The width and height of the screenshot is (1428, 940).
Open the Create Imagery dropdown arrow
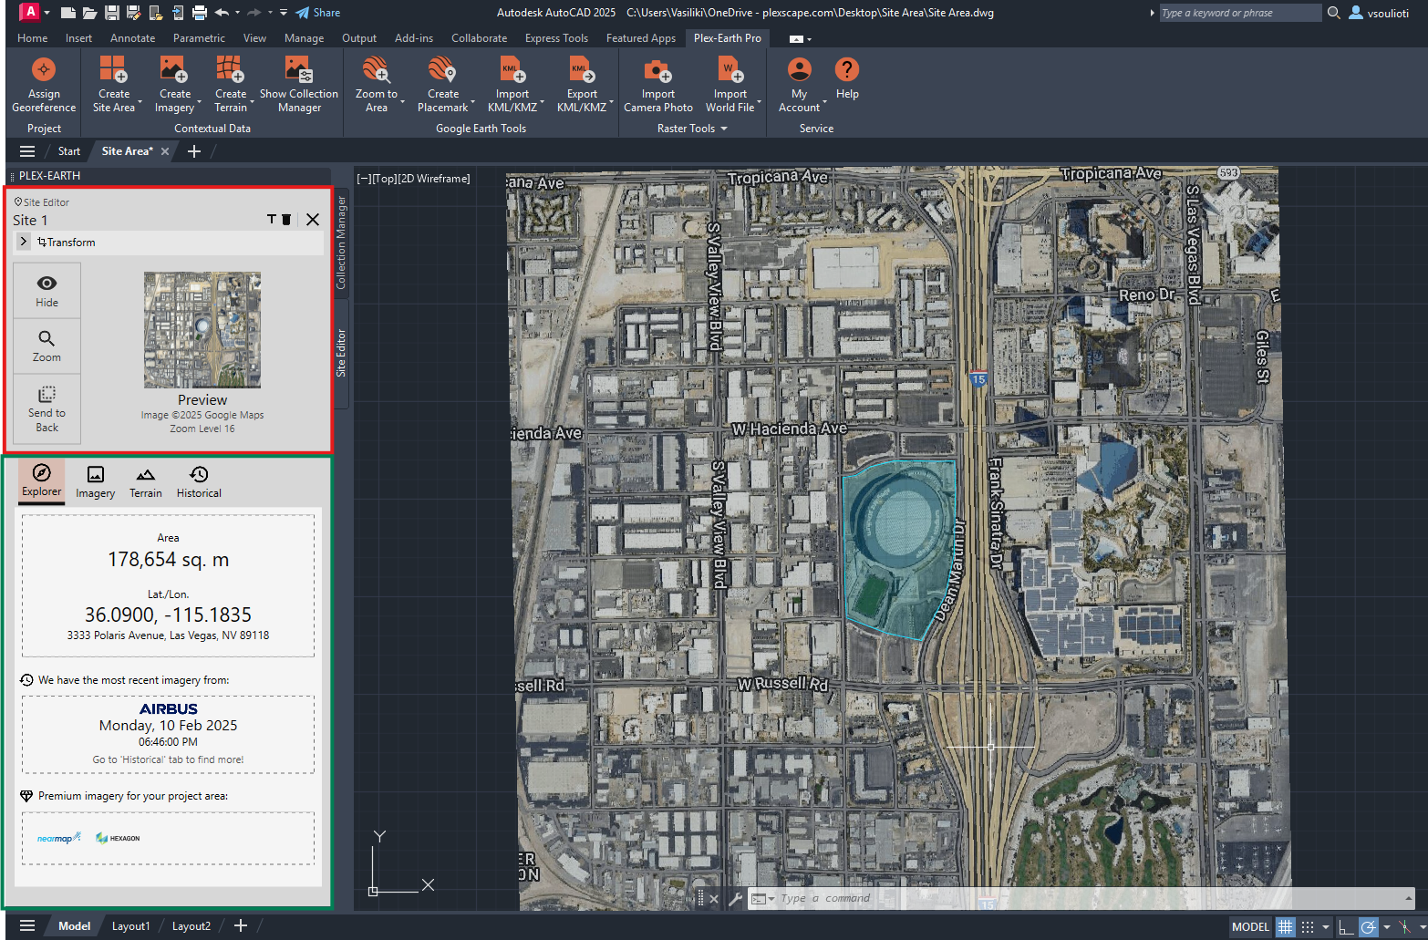coord(199,103)
